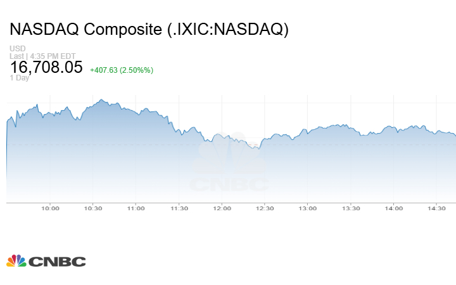Select the 16,708.05 last price value
The height and width of the screenshot is (285, 456).
coord(46,67)
